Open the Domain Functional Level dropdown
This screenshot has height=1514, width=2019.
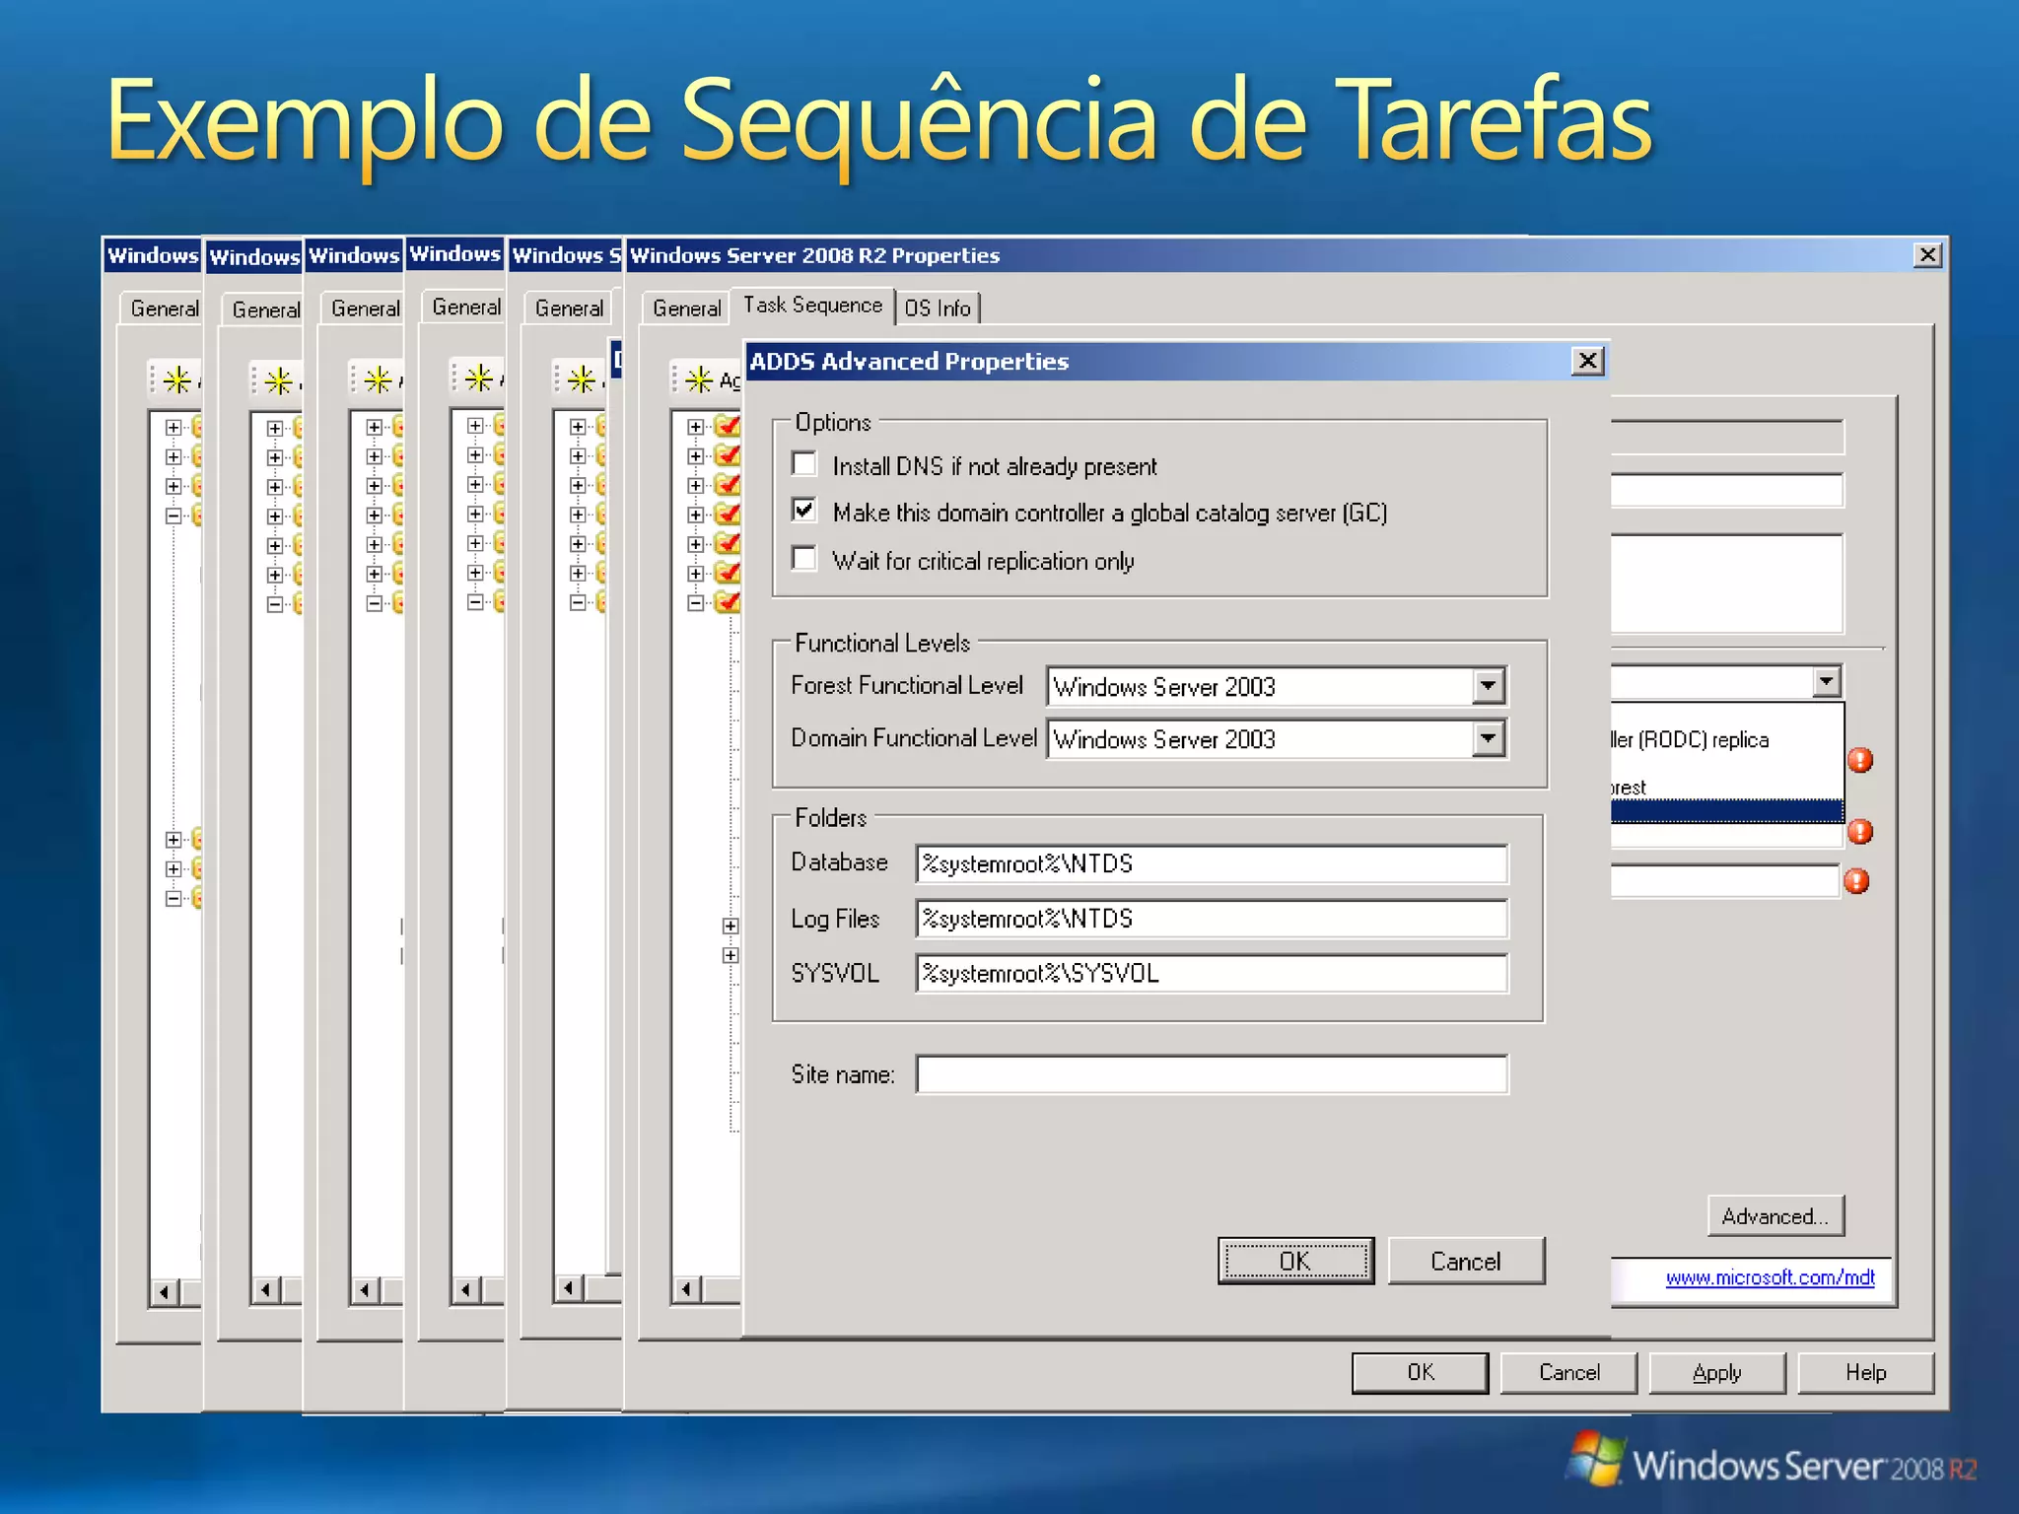tap(1488, 738)
